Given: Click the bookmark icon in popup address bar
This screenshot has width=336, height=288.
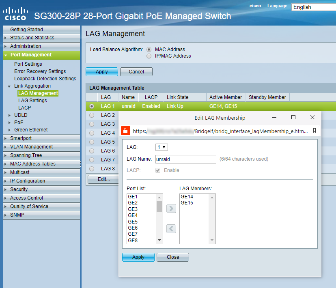Looking at the screenshot, I should pos(314,130).
